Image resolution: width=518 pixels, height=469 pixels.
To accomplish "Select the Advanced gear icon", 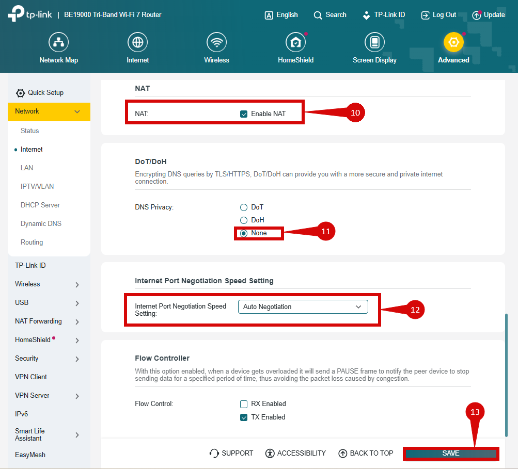I will pos(453,42).
